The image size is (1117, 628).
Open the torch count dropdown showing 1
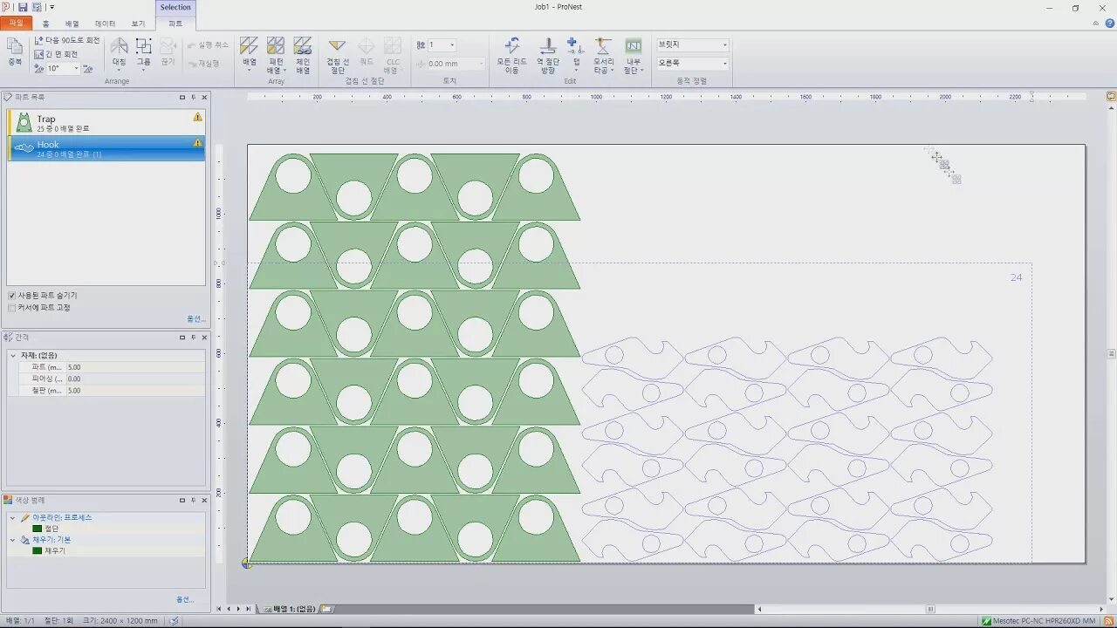[x=452, y=44]
